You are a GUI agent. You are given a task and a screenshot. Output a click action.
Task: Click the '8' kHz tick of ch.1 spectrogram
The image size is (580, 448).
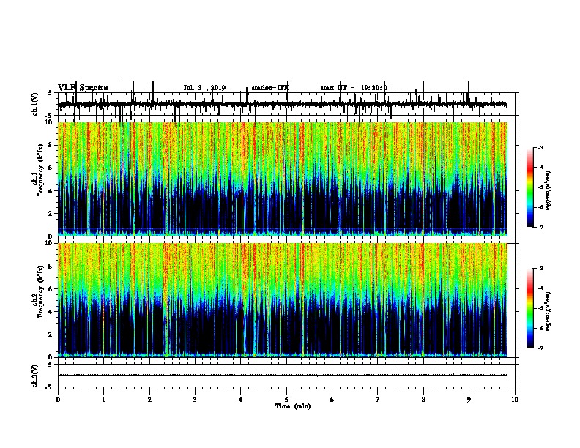[51, 145]
